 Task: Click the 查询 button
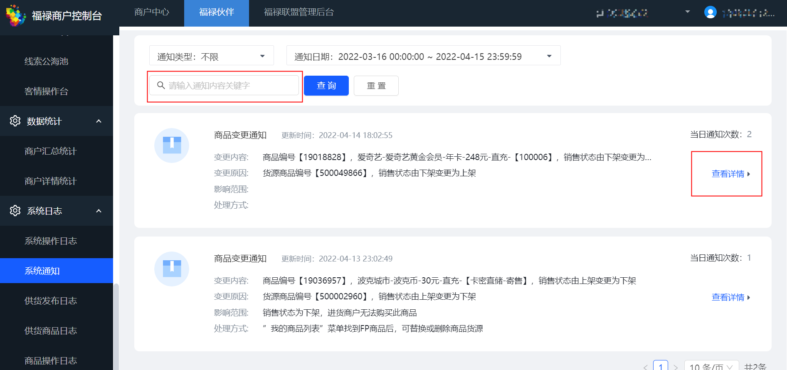(326, 86)
